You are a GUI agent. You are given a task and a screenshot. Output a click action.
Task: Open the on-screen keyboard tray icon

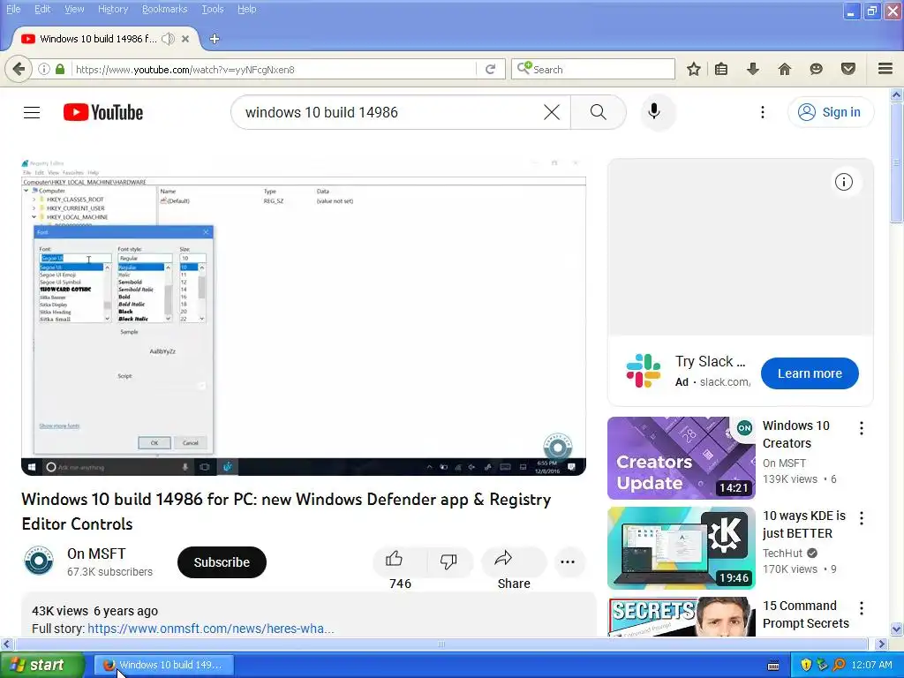773,666
